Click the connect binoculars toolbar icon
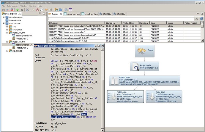This screenshot has height=132, width=205. [4, 10]
